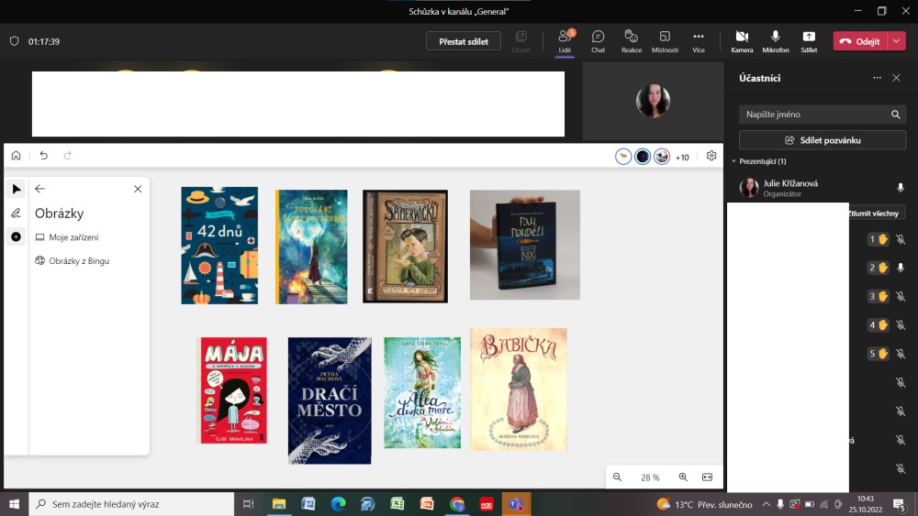Click the 28 % zoom level
Screen dimensions: 918x516
click(650, 478)
